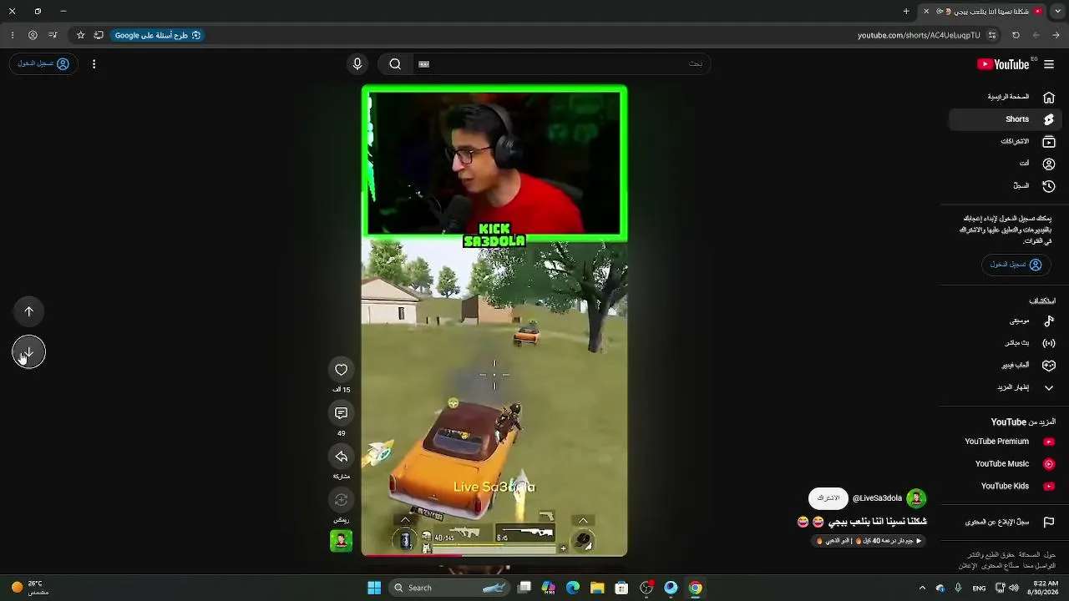Start voice search with the microphone icon
1069x601 pixels.
(357, 64)
